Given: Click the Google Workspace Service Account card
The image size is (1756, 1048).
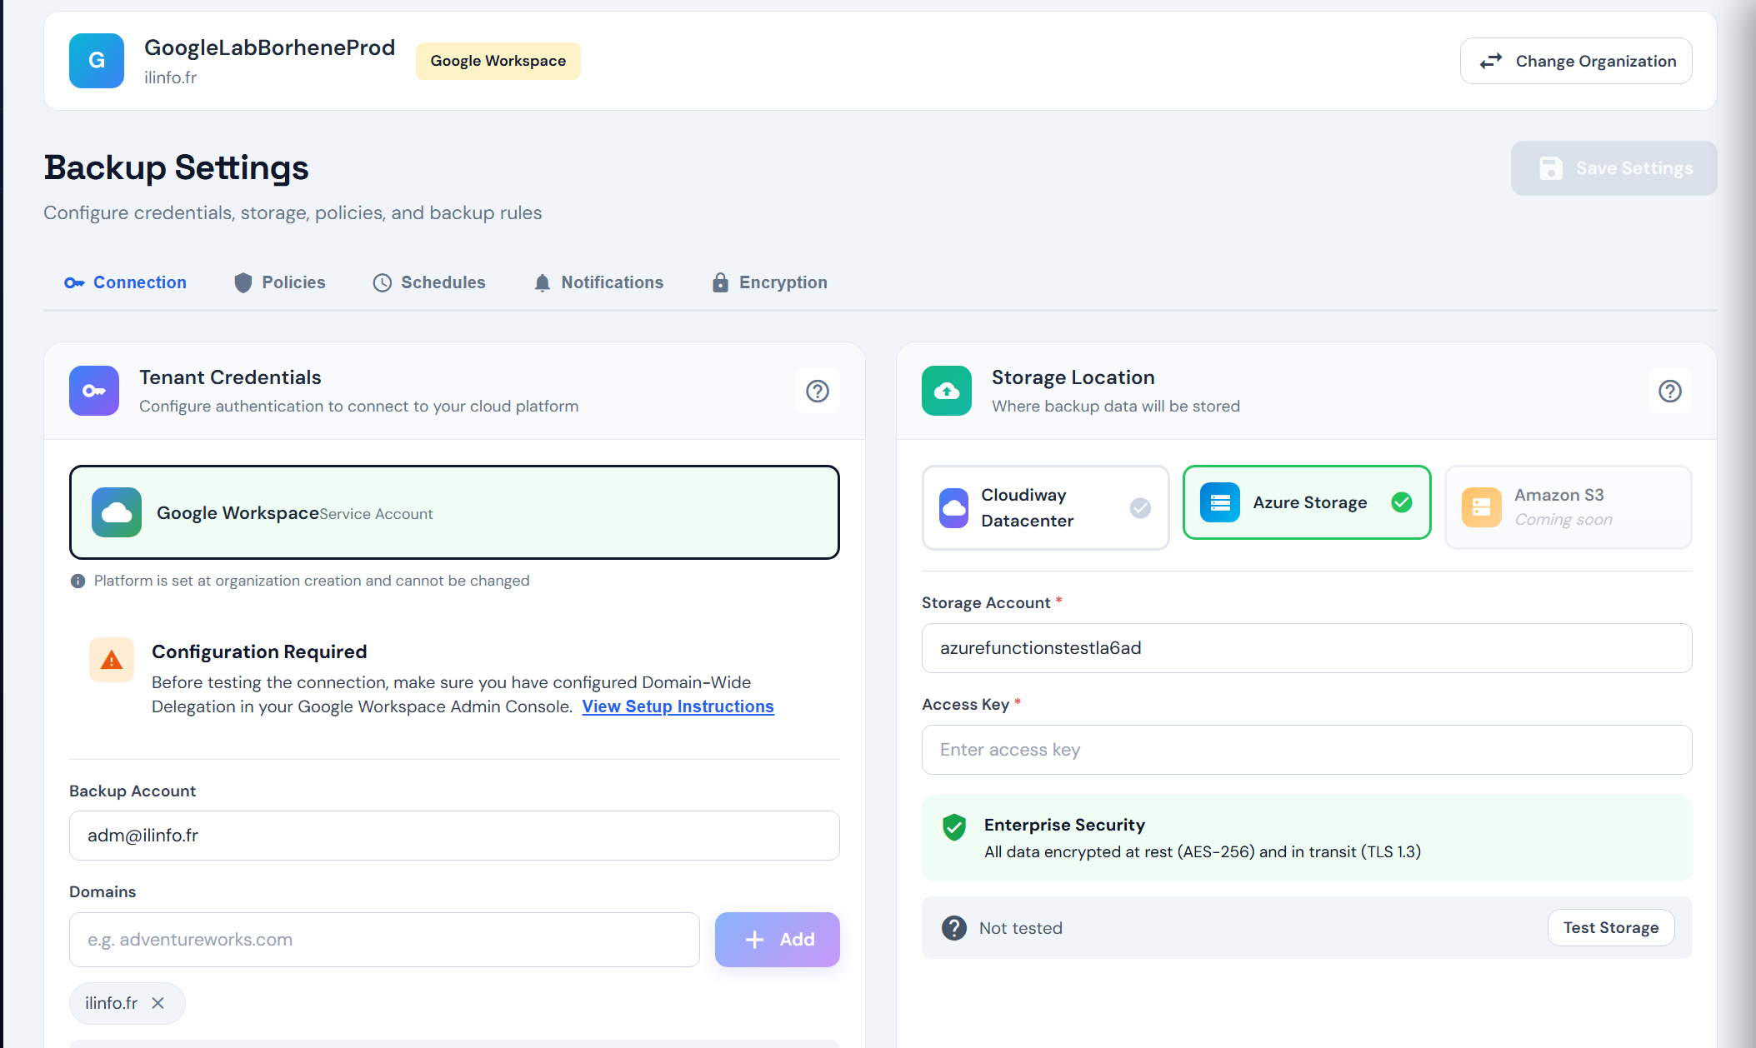Looking at the screenshot, I should (454, 512).
